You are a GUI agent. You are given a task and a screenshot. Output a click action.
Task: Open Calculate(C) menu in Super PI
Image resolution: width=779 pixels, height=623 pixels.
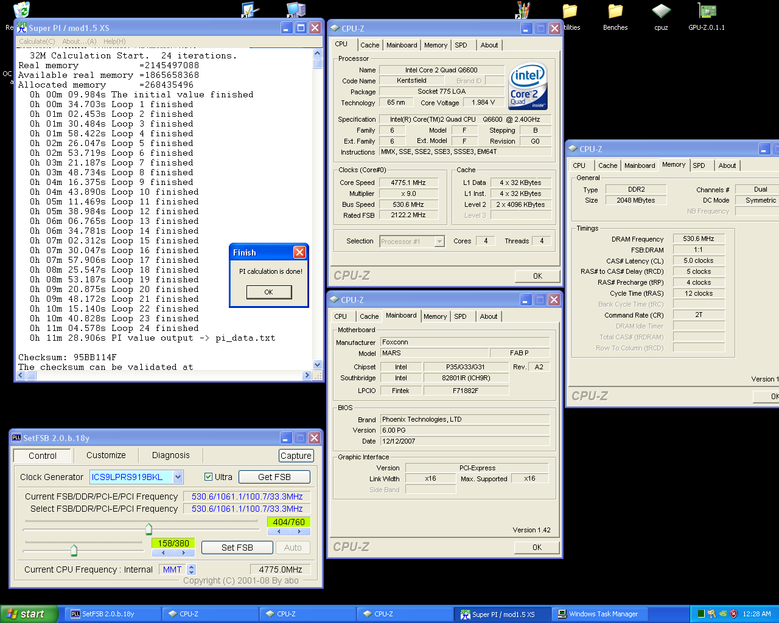pyautogui.click(x=37, y=41)
